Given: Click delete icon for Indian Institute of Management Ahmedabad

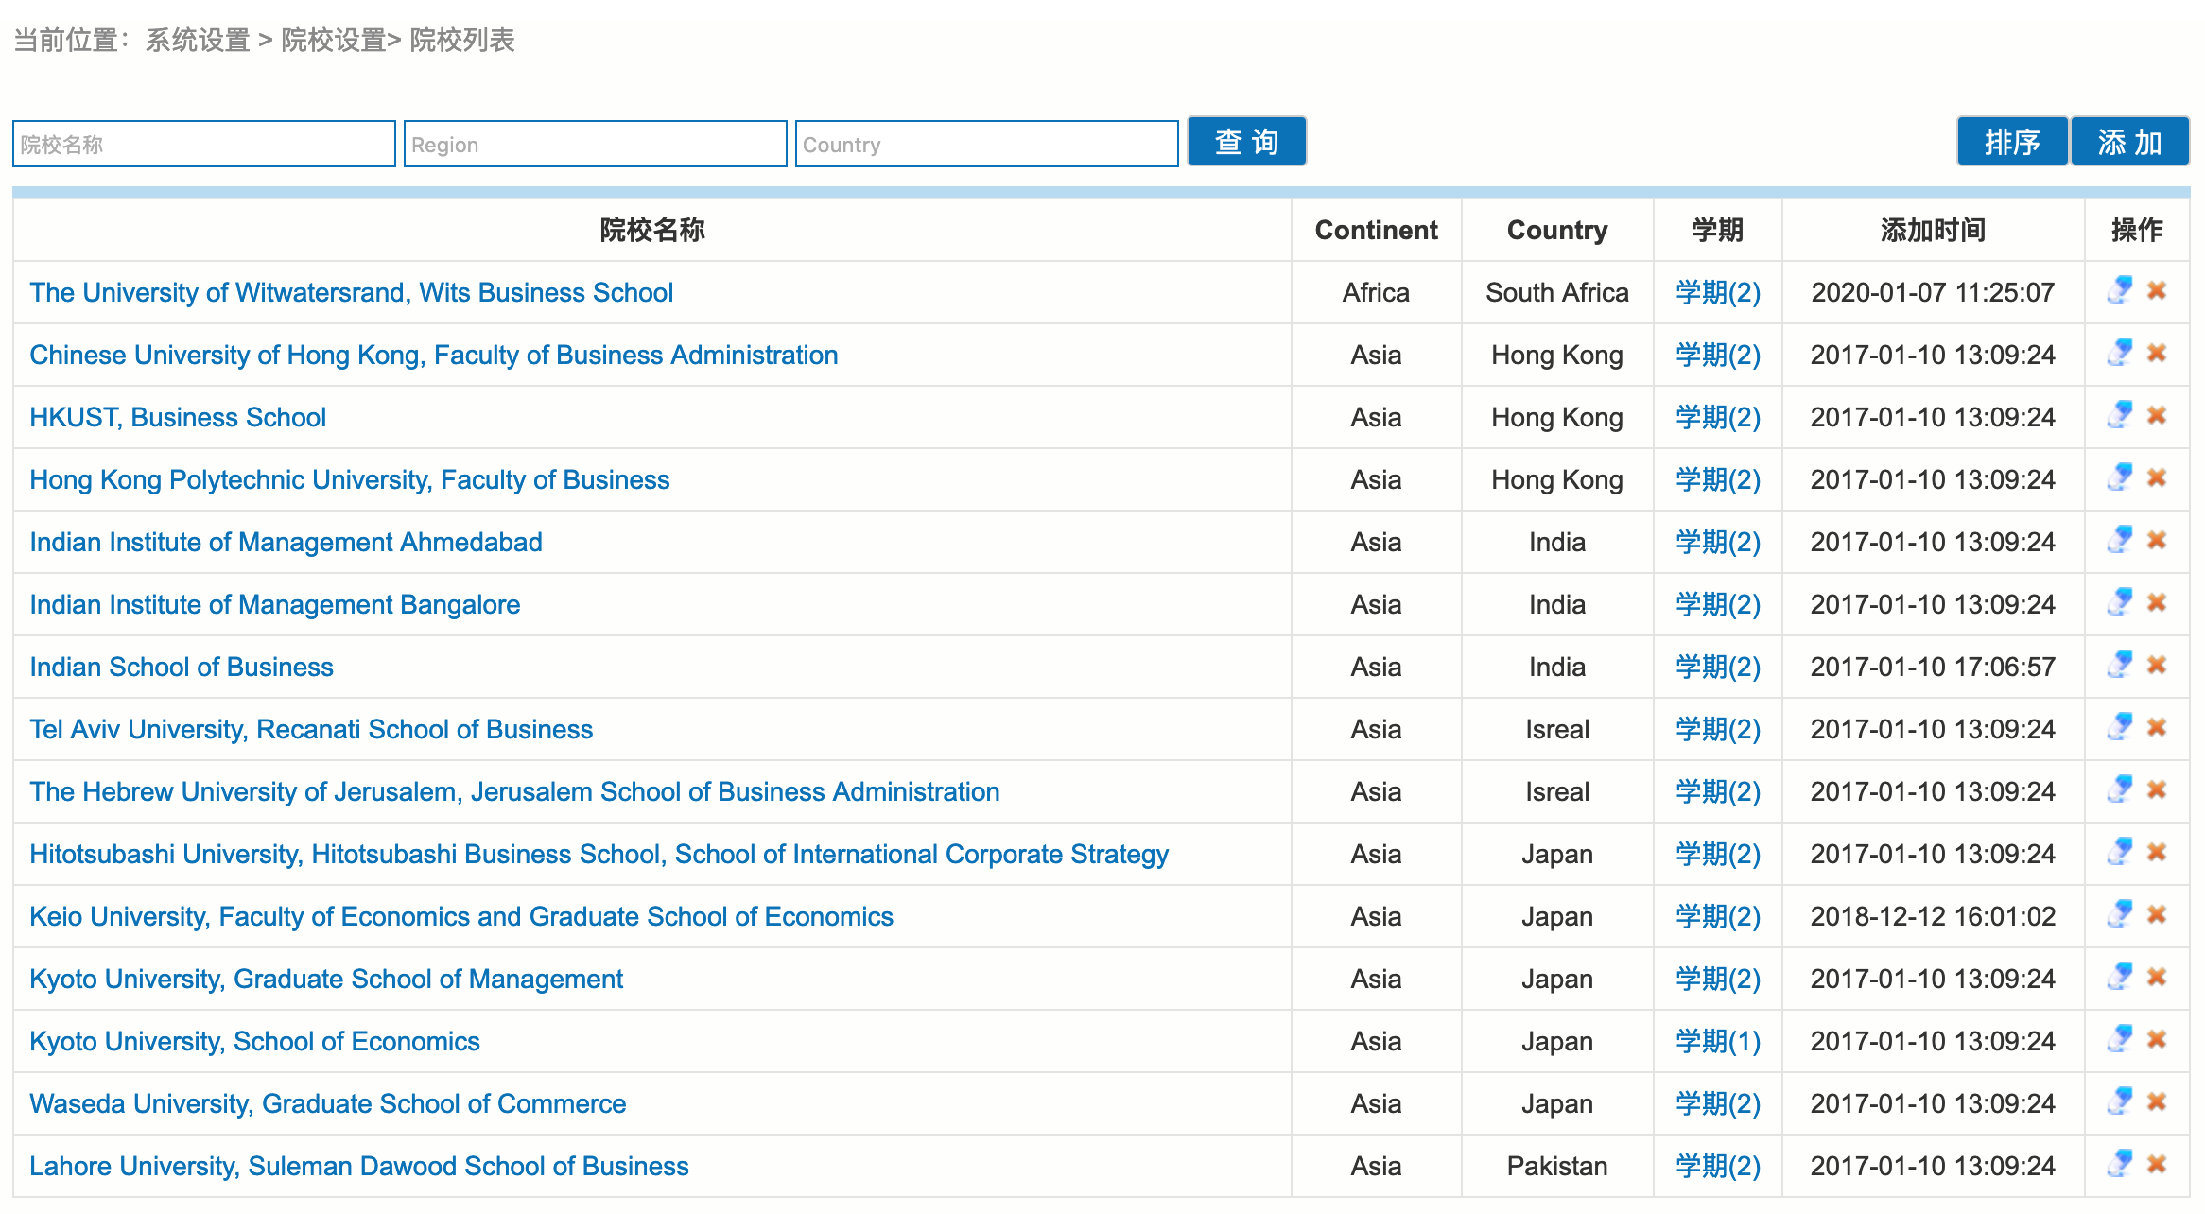Looking at the screenshot, I should tap(2157, 540).
